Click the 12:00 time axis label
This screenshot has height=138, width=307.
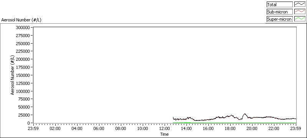[165, 128]
